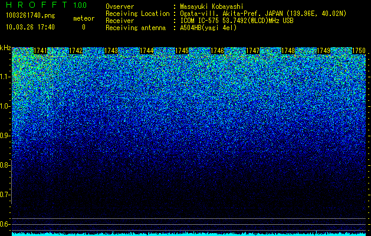This screenshot has height=236, width=371.
Task: Select the meteor label
Action: [x=84, y=18]
